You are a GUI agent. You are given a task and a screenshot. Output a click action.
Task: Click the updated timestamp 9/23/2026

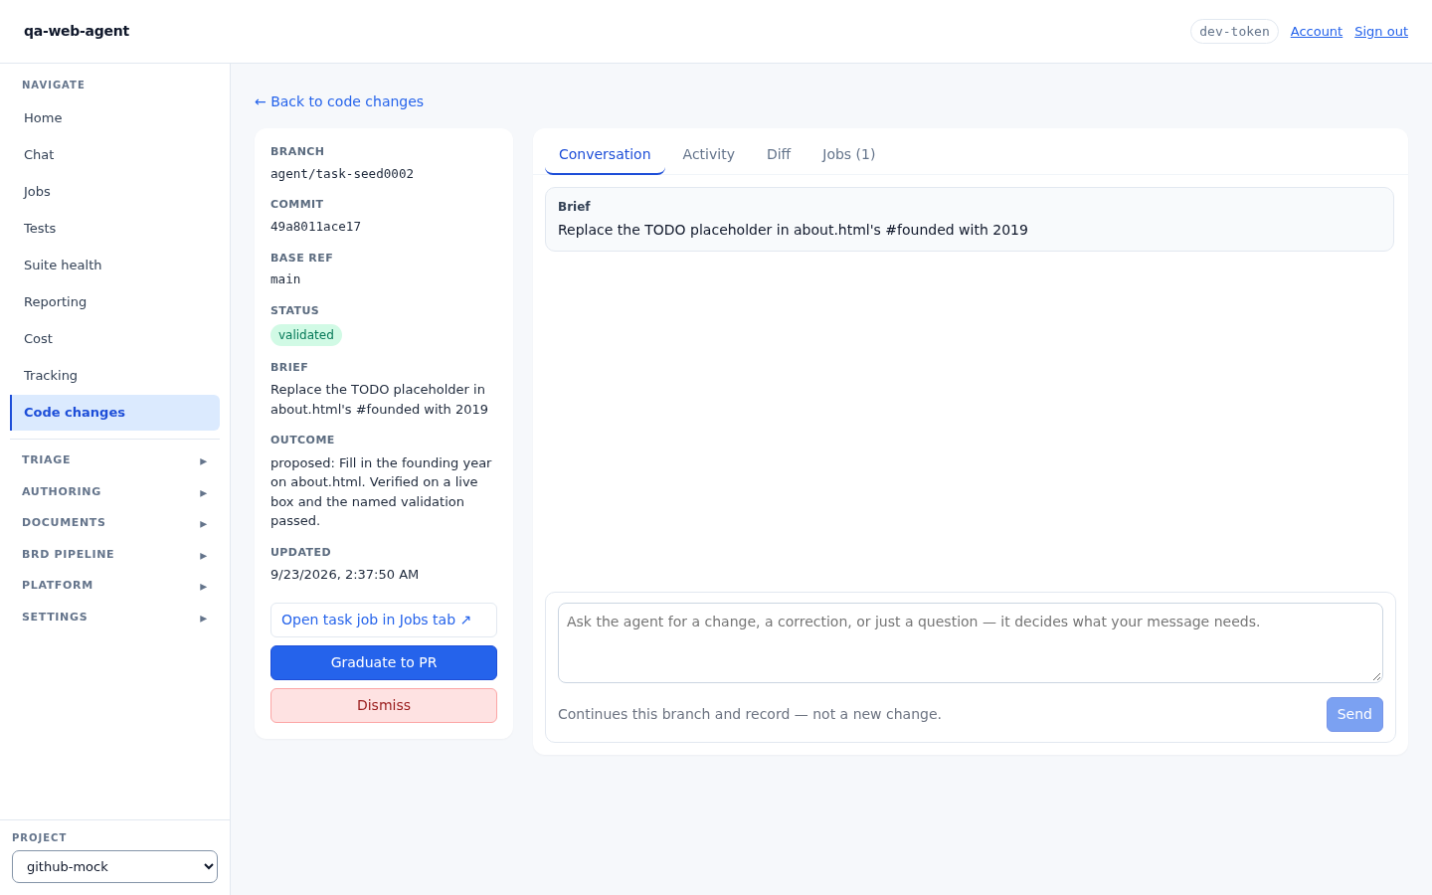click(x=344, y=575)
